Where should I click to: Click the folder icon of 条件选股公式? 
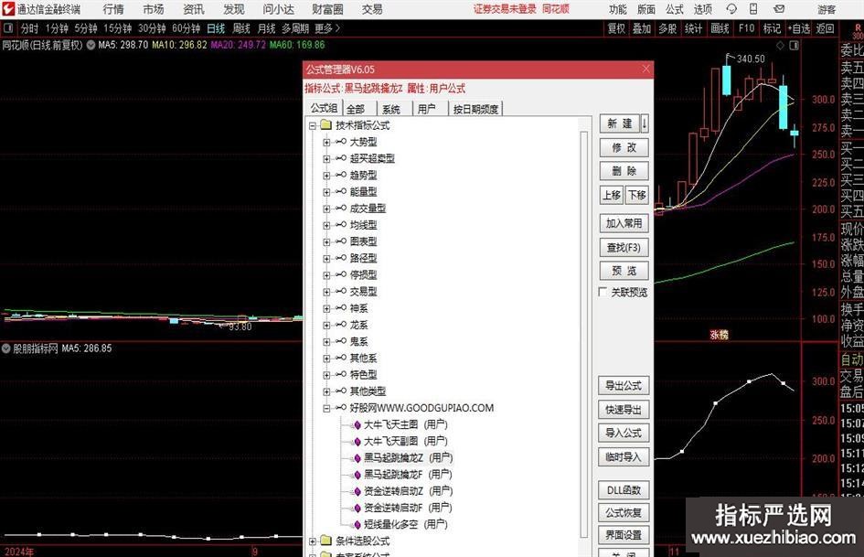326,541
